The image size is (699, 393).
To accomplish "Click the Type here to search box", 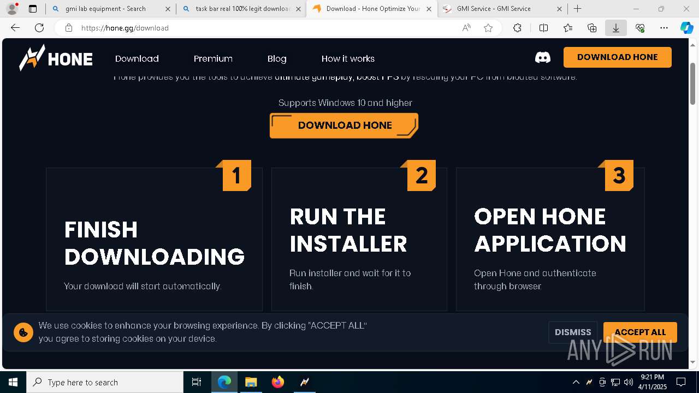I will pyautogui.click(x=105, y=382).
